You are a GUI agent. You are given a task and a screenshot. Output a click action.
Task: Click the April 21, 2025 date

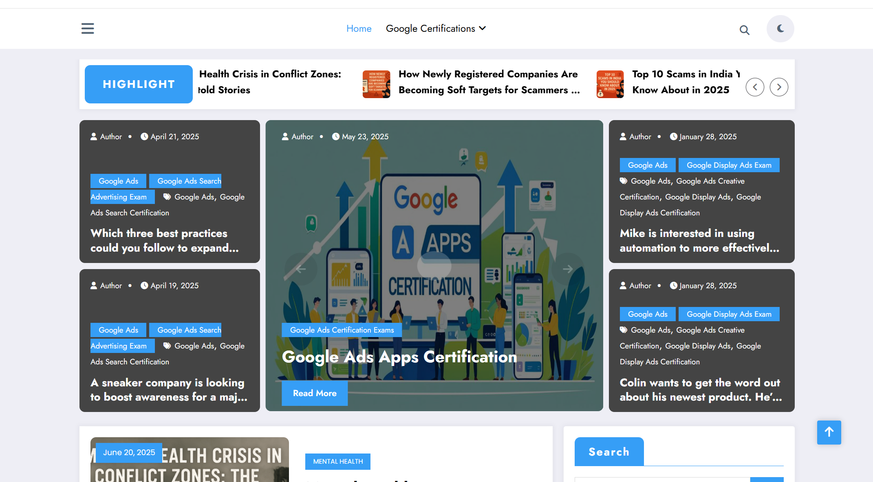coord(170,137)
